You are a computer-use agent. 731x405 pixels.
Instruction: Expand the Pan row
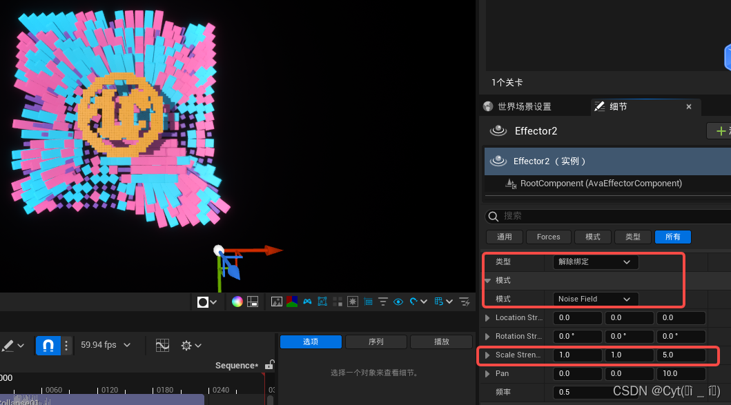487,374
